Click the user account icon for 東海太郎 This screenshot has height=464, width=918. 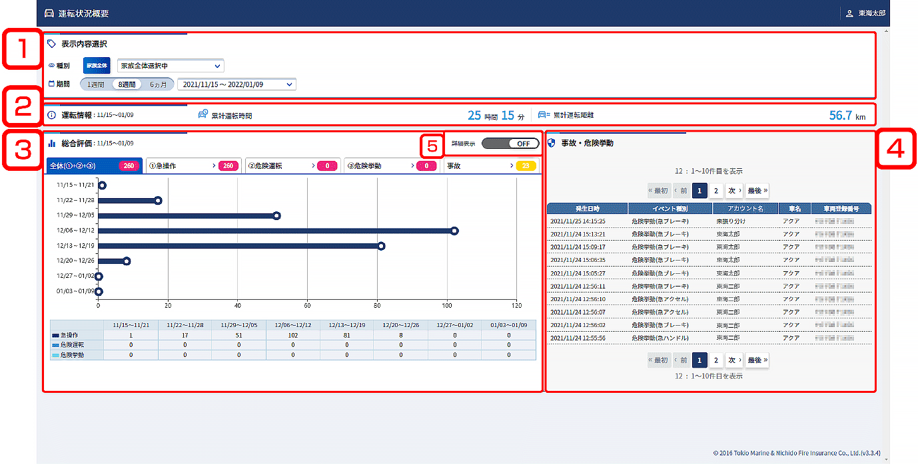click(849, 13)
